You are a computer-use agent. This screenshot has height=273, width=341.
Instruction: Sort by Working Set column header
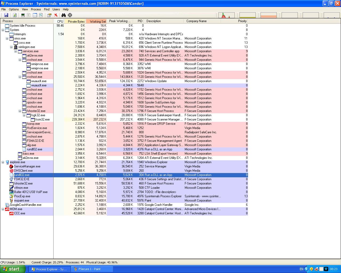click(96, 21)
